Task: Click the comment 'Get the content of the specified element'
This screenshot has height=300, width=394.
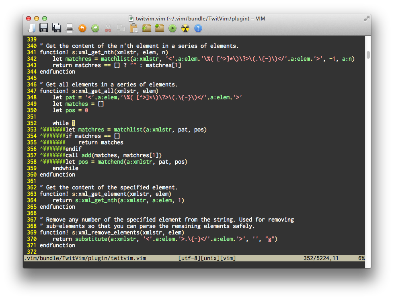Action: (x=109, y=187)
